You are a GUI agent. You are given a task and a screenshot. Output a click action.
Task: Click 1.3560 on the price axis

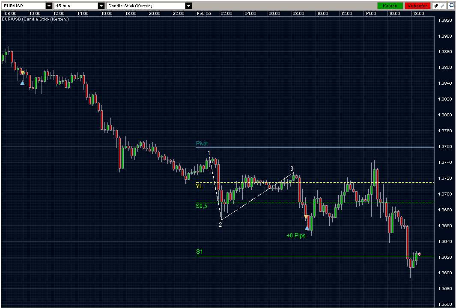[x=445, y=305]
